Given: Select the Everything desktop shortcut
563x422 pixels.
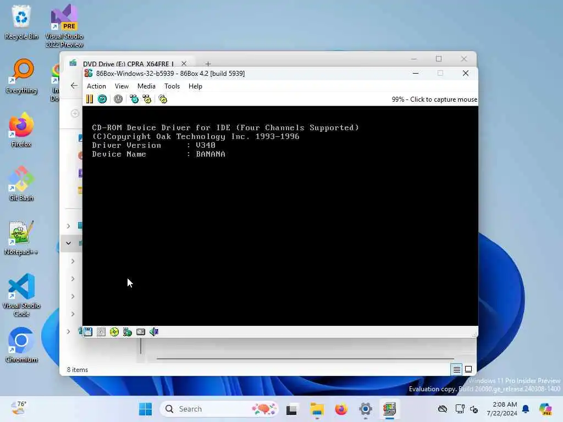Looking at the screenshot, I should [21, 76].
